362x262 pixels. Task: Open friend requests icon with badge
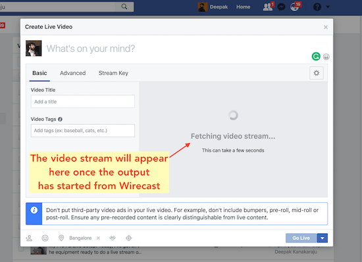[x=269, y=7]
